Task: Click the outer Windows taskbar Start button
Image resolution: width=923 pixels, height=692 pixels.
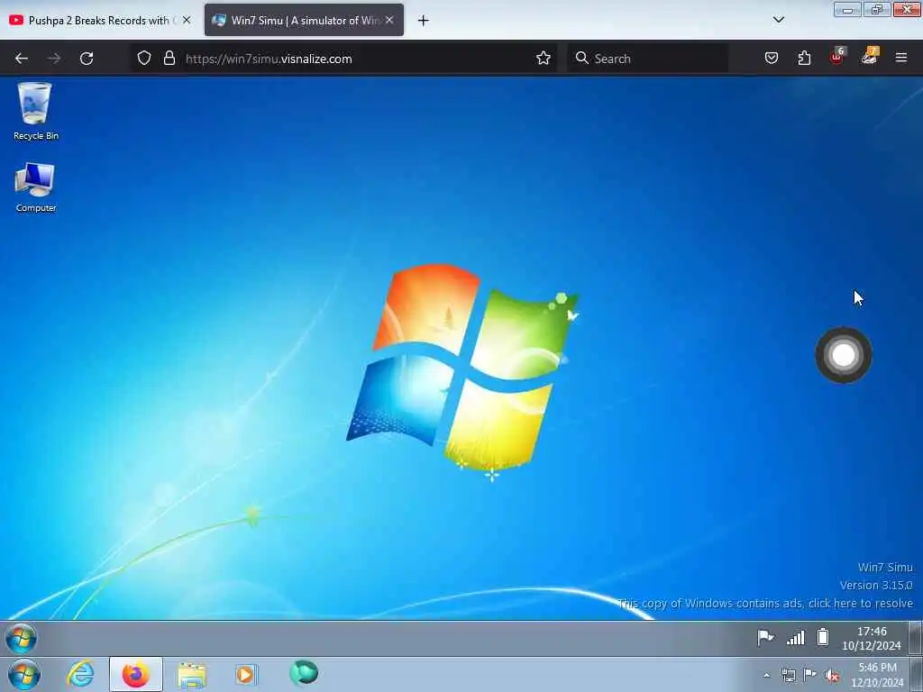Action: pos(23,674)
